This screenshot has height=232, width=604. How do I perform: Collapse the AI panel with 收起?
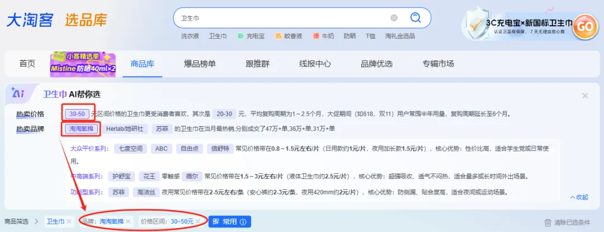(579, 197)
